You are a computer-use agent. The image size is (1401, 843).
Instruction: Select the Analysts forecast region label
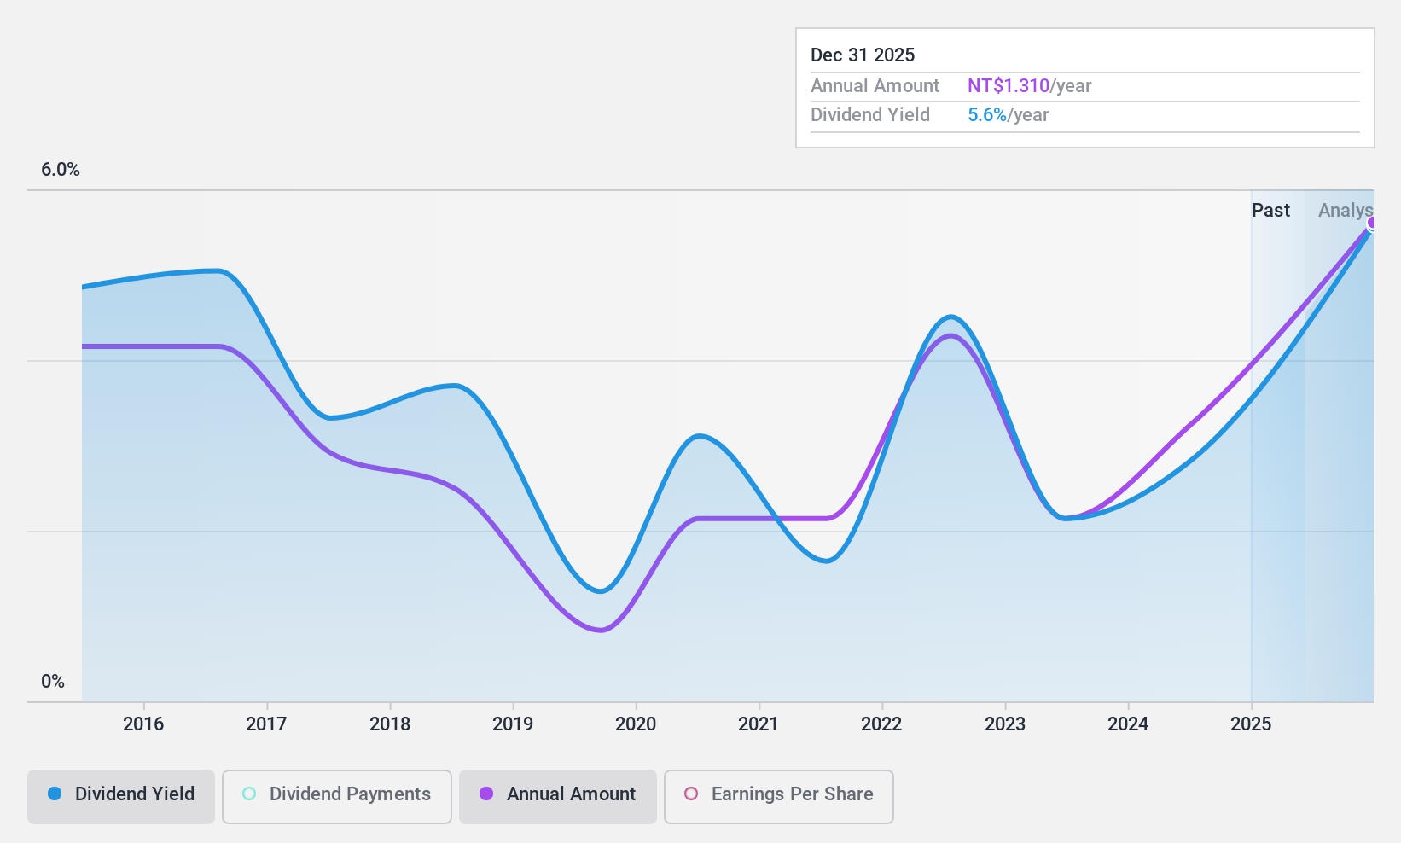[1346, 210]
